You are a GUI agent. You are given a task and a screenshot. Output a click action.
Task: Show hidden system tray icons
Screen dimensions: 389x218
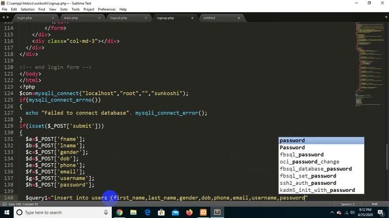[x=332, y=213]
